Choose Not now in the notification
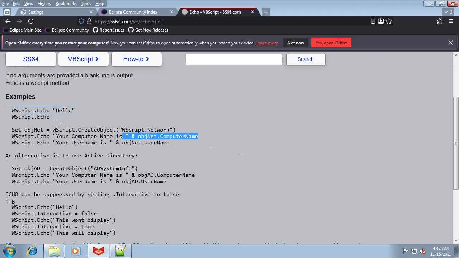The height and width of the screenshot is (258, 459). click(x=296, y=43)
